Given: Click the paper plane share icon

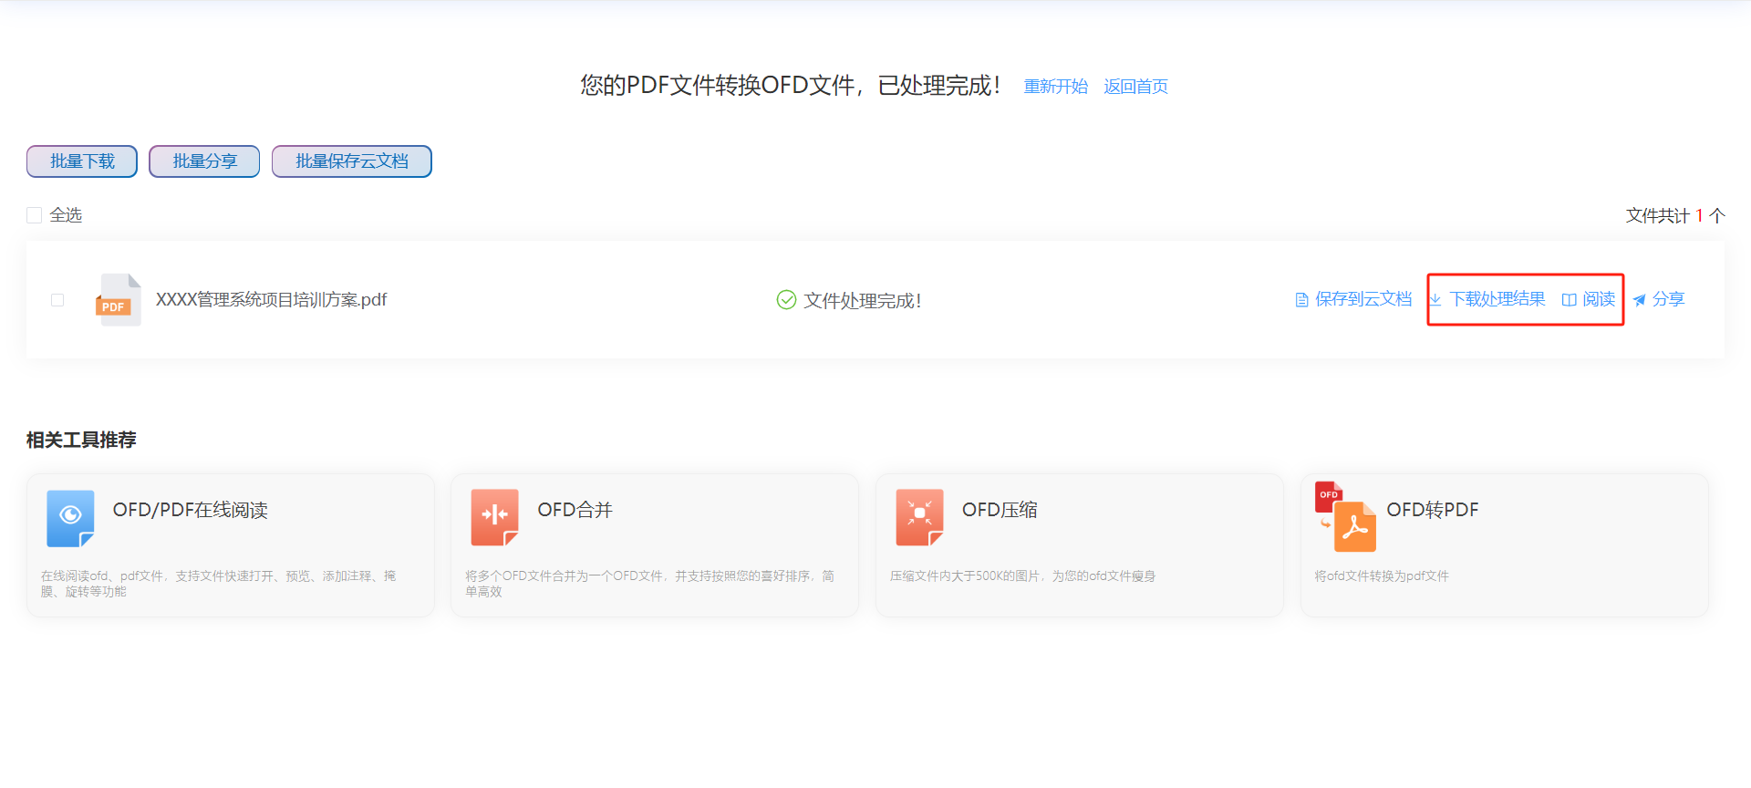Looking at the screenshot, I should tap(1639, 300).
